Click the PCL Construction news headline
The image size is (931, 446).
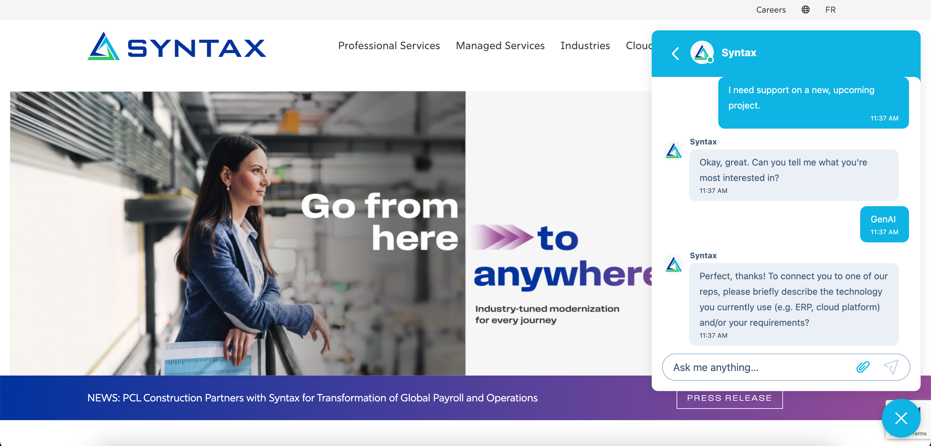point(312,398)
